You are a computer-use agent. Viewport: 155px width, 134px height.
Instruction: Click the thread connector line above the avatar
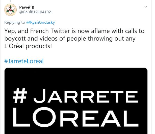pos(10,2)
